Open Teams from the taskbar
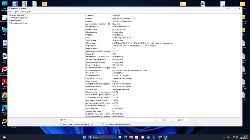 pyautogui.click(x=154, y=137)
